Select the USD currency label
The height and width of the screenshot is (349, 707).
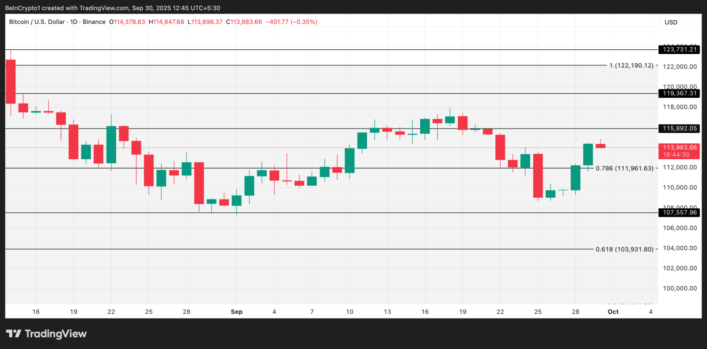671,23
